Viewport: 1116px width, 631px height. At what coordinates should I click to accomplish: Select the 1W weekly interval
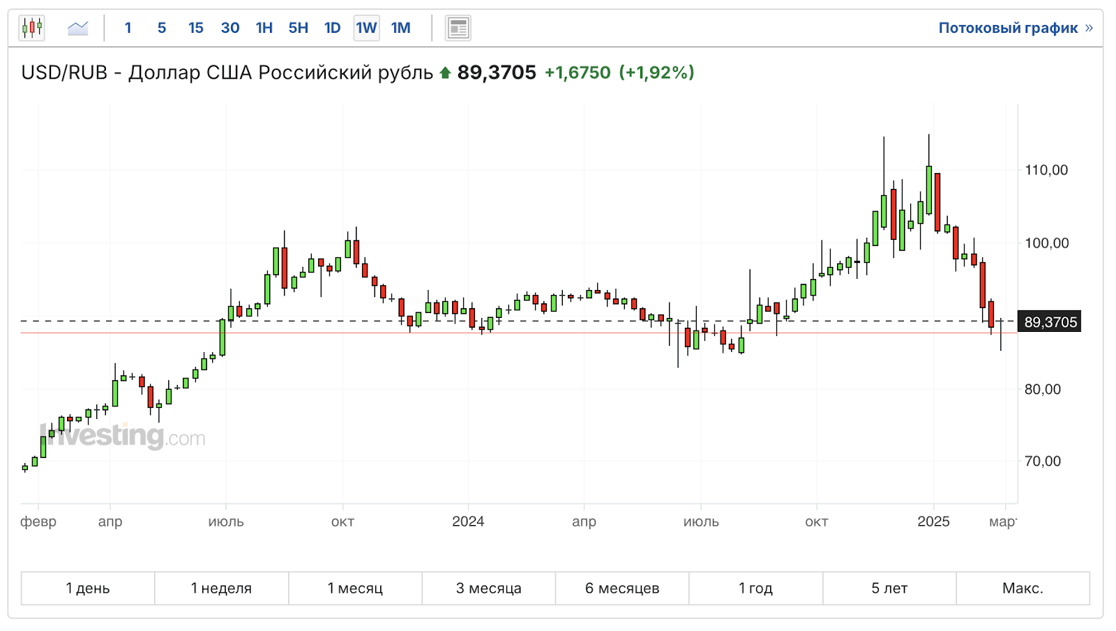366,28
